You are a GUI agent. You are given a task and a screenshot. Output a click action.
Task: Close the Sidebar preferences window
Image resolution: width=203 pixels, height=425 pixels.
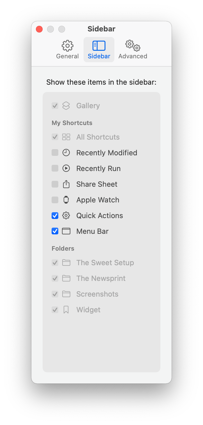click(39, 29)
